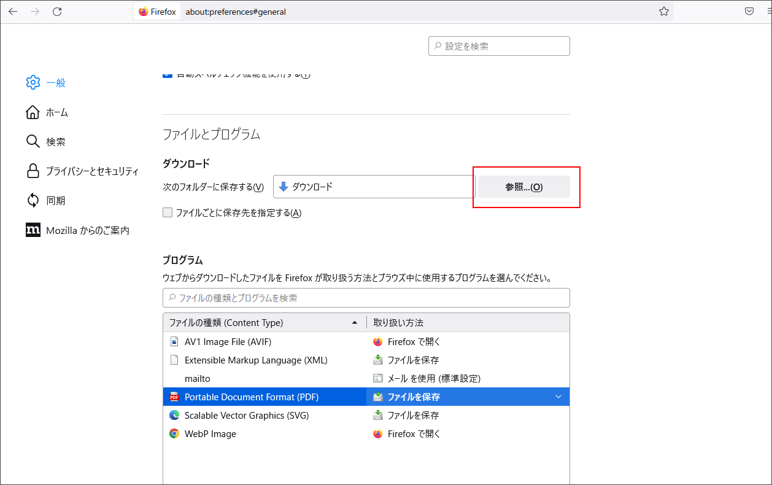Click the Mozilla からのご案内 icon

coord(33,230)
